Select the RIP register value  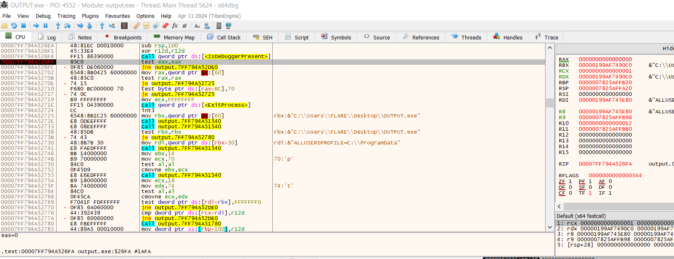pos(605,164)
